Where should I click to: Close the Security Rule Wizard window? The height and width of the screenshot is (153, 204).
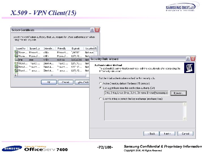193,59
